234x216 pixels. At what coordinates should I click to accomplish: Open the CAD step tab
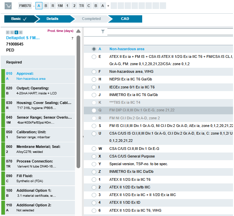coord(125,19)
